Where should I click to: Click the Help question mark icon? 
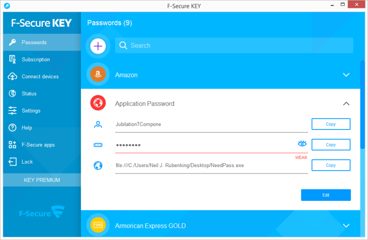click(x=12, y=127)
